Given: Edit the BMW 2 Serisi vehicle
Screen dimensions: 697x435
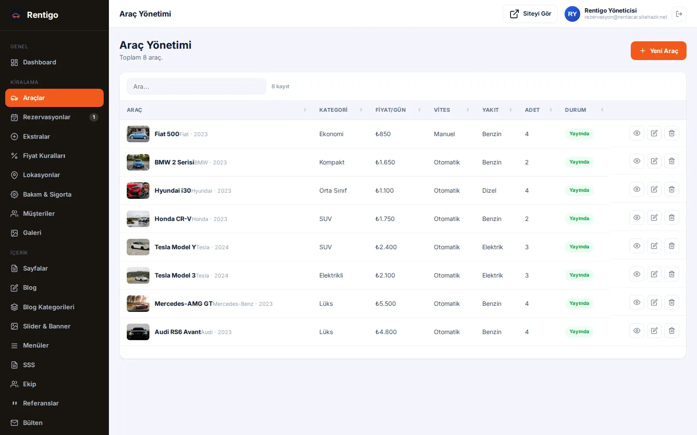Looking at the screenshot, I should tap(654, 161).
